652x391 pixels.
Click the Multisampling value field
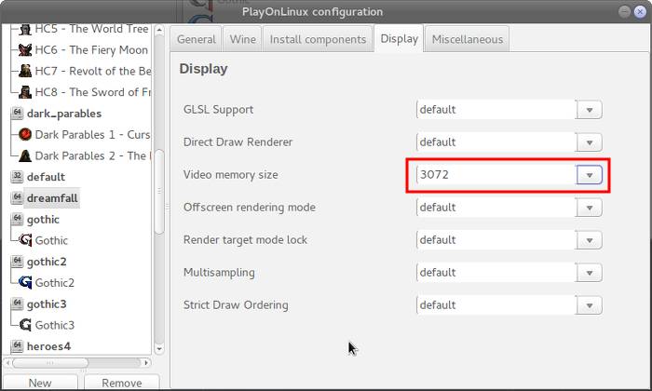pyautogui.click(x=496, y=273)
